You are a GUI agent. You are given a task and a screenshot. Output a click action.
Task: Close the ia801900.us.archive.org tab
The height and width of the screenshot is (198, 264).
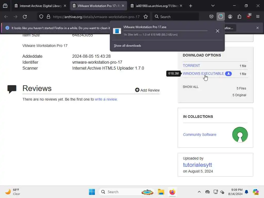point(181,6)
